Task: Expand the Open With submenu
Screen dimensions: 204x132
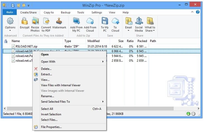Action: tap(103, 62)
